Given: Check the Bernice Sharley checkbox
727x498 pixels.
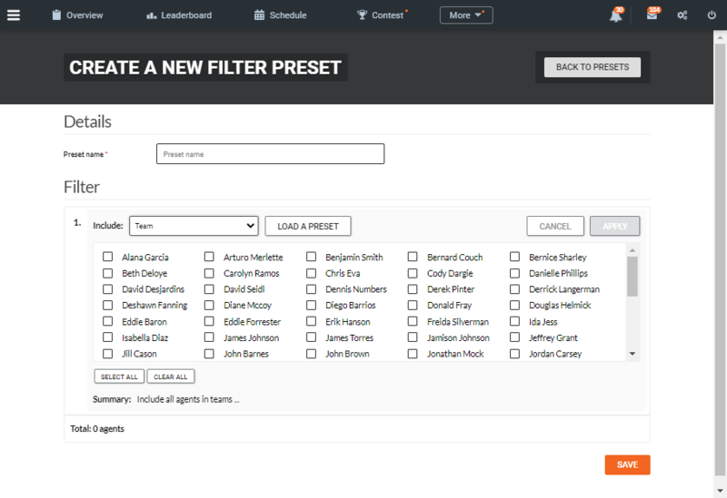Looking at the screenshot, I should (514, 257).
